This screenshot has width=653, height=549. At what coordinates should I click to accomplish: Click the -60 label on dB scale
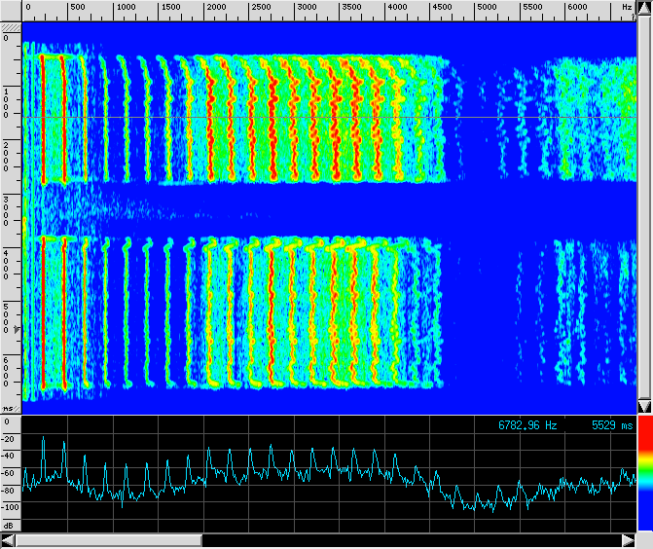(10, 473)
